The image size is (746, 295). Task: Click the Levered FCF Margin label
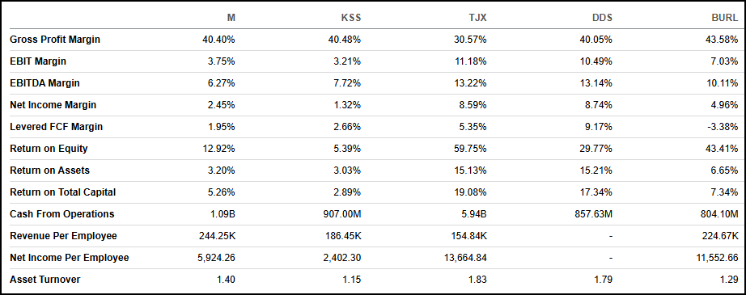(56, 127)
